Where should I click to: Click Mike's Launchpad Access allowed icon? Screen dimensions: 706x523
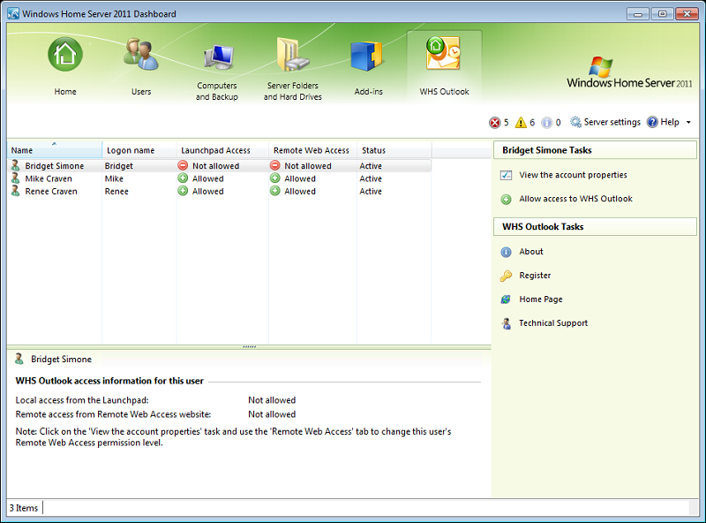(x=183, y=178)
